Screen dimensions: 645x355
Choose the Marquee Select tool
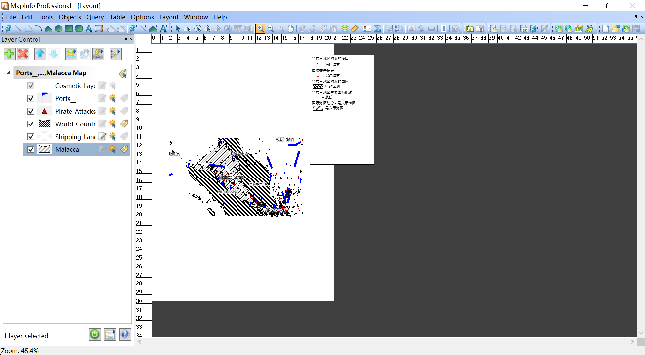point(187,29)
